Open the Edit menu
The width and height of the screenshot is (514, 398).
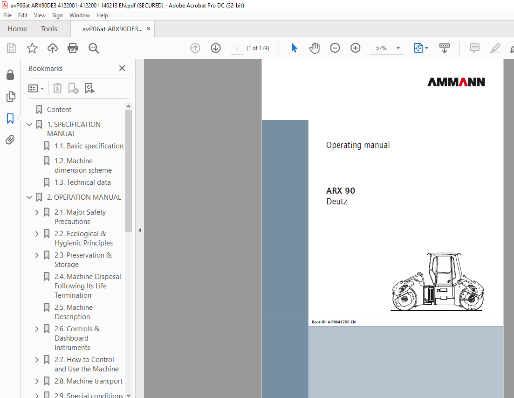23,15
